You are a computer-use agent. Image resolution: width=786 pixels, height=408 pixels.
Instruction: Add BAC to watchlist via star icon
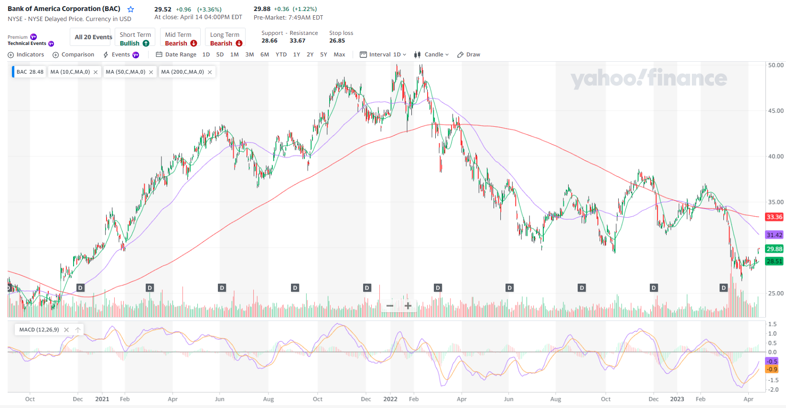(x=130, y=9)
